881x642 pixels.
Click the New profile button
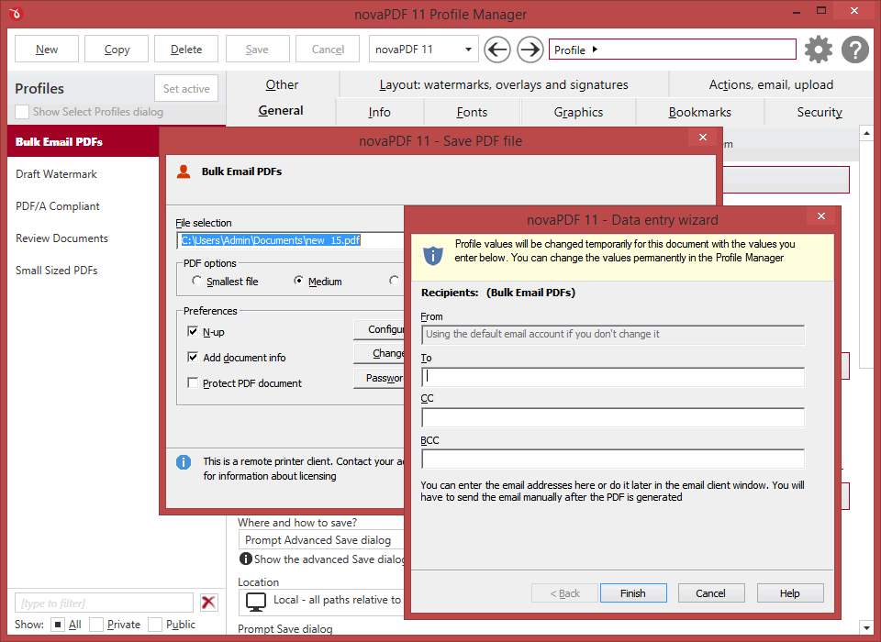(47, 50)
